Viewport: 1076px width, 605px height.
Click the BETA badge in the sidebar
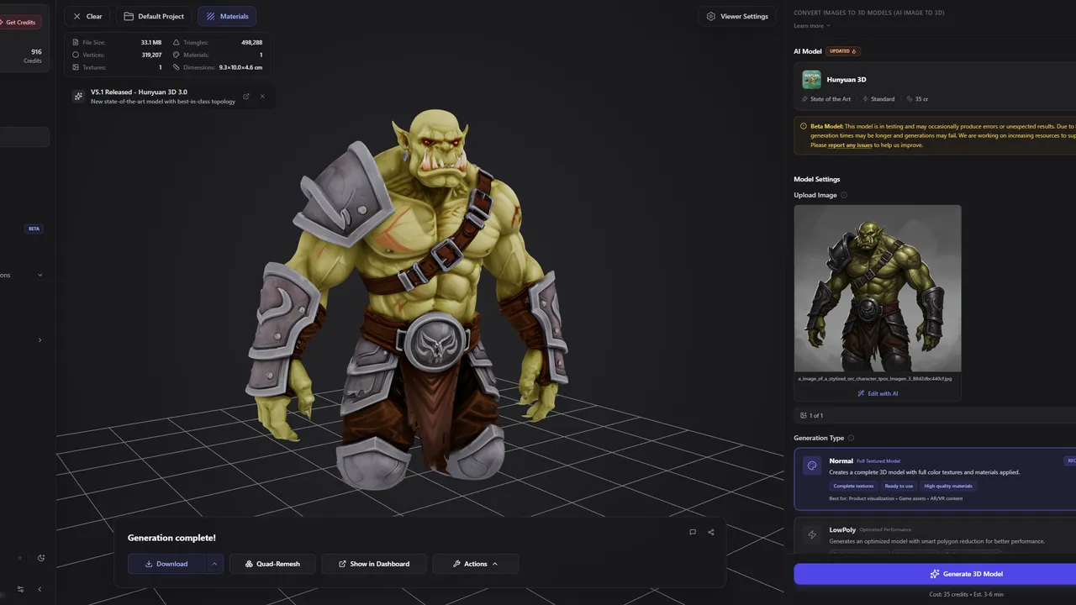click(34, 229)
